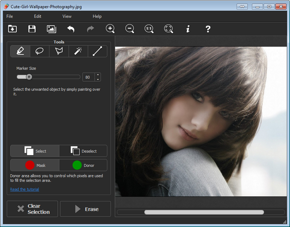290x227 pixels.
Task: Select the Polygonal lasso tool
Action: click(59, 51)
